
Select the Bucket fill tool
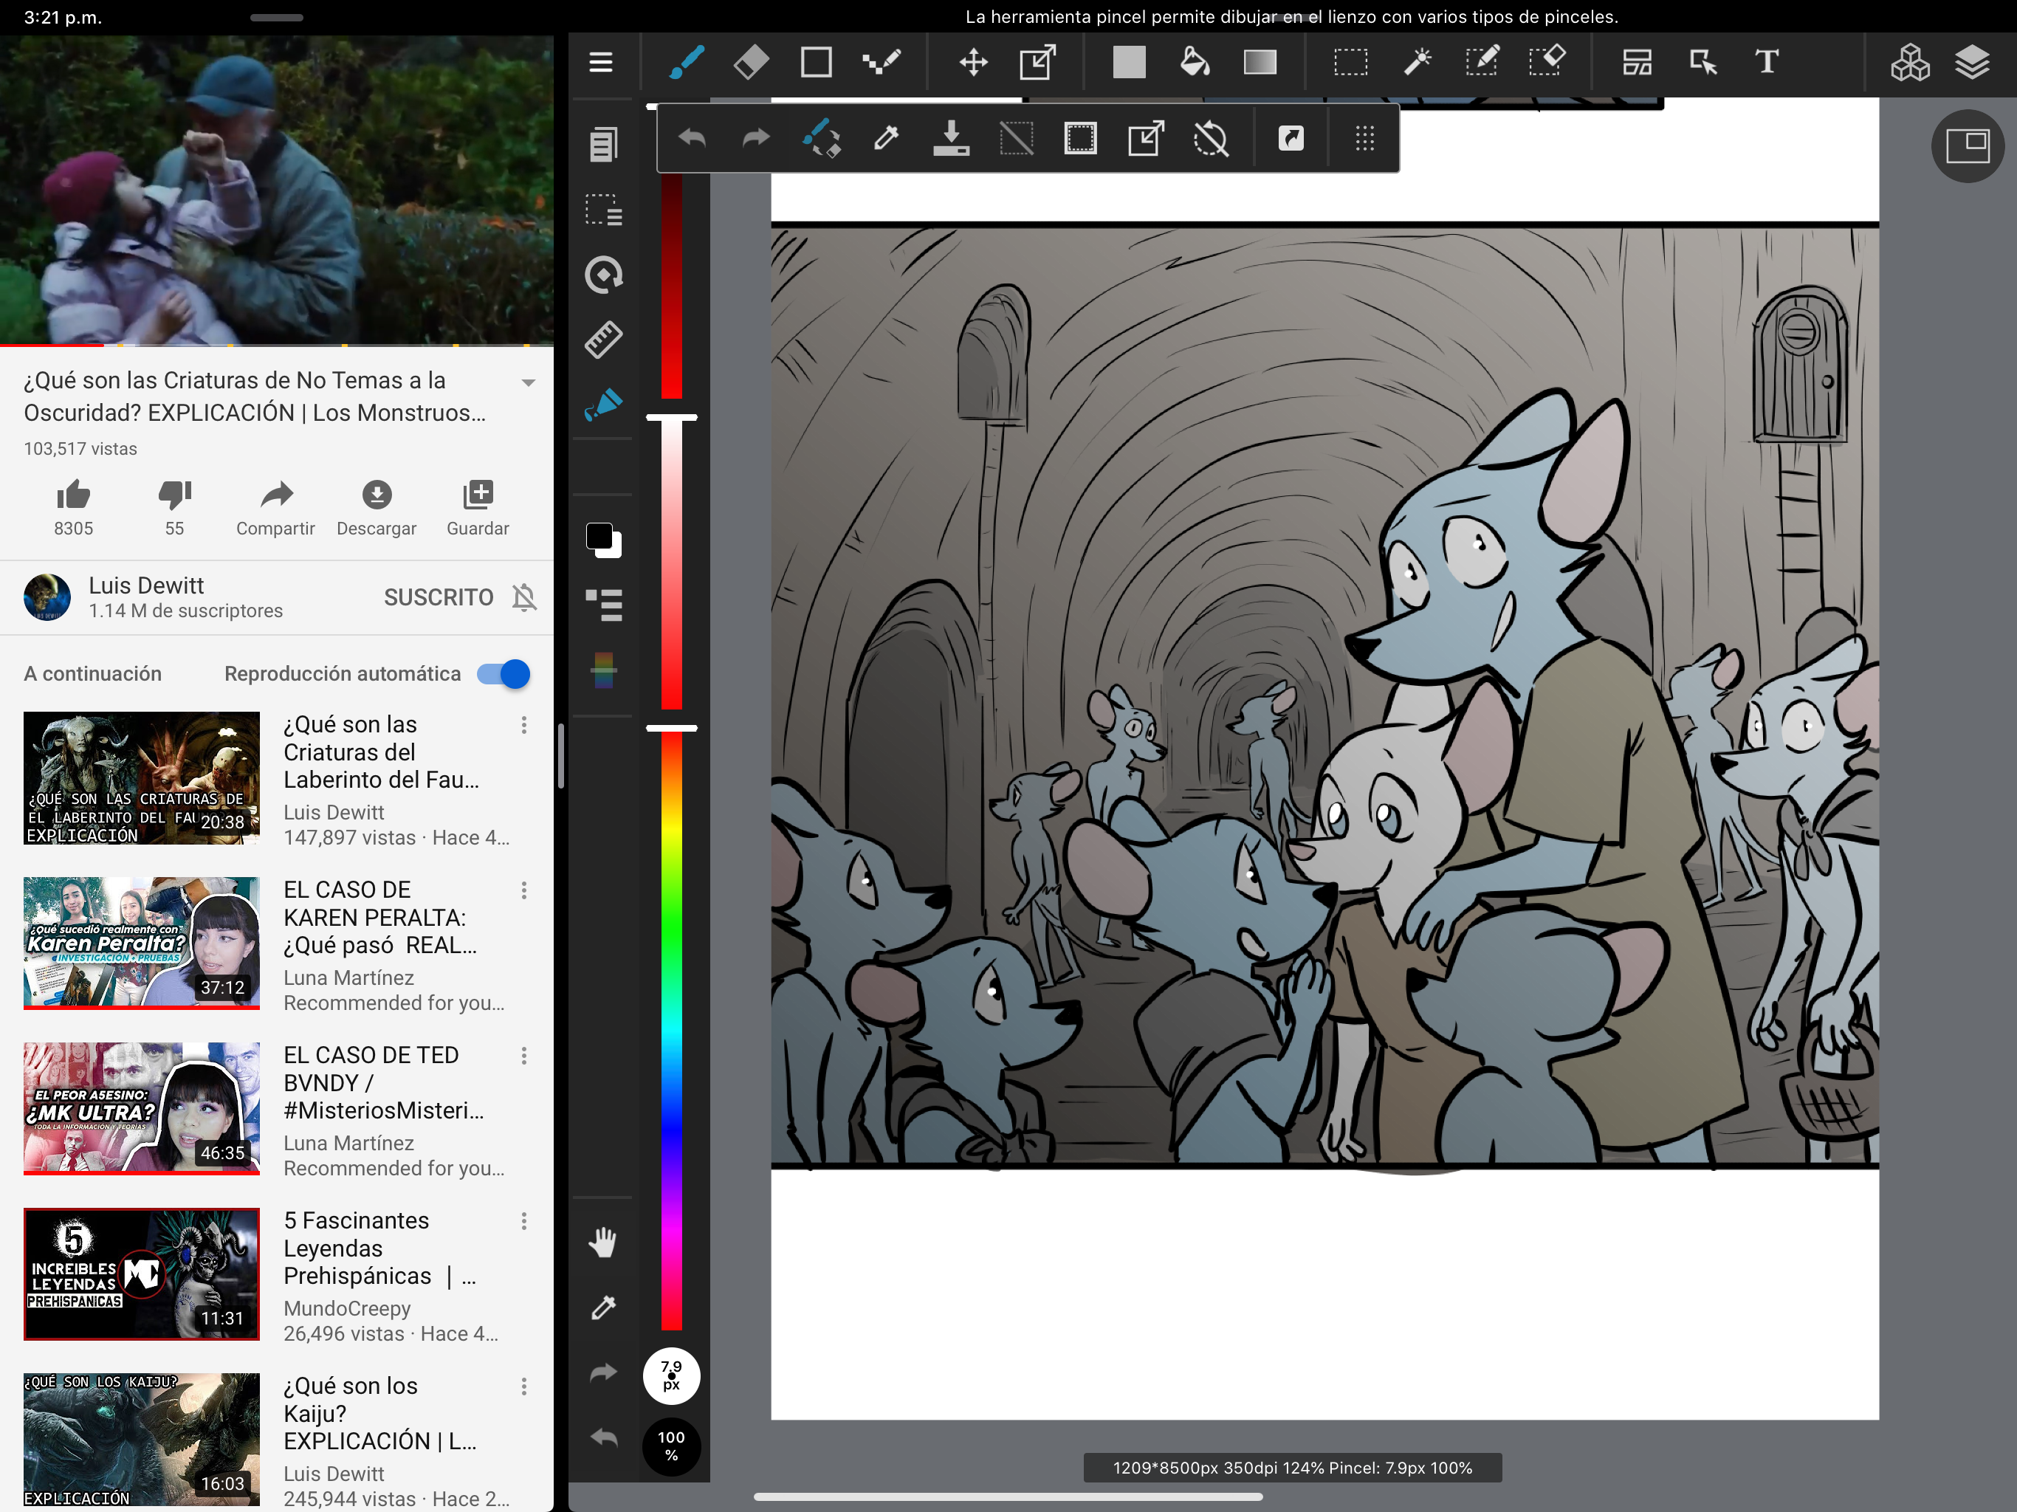click(1194, 63)
